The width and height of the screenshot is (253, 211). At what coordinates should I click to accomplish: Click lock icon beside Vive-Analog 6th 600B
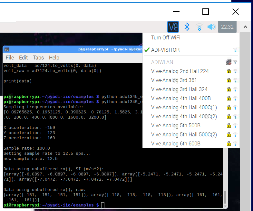pos(229,144)
